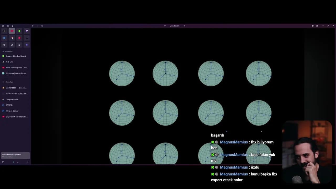Go forward with the forward arrow
Screen dimensions: 336x189
point(38,26)
